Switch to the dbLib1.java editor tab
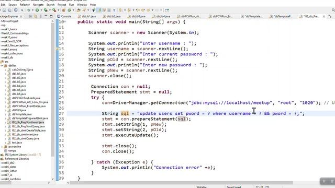 point(87,16)
